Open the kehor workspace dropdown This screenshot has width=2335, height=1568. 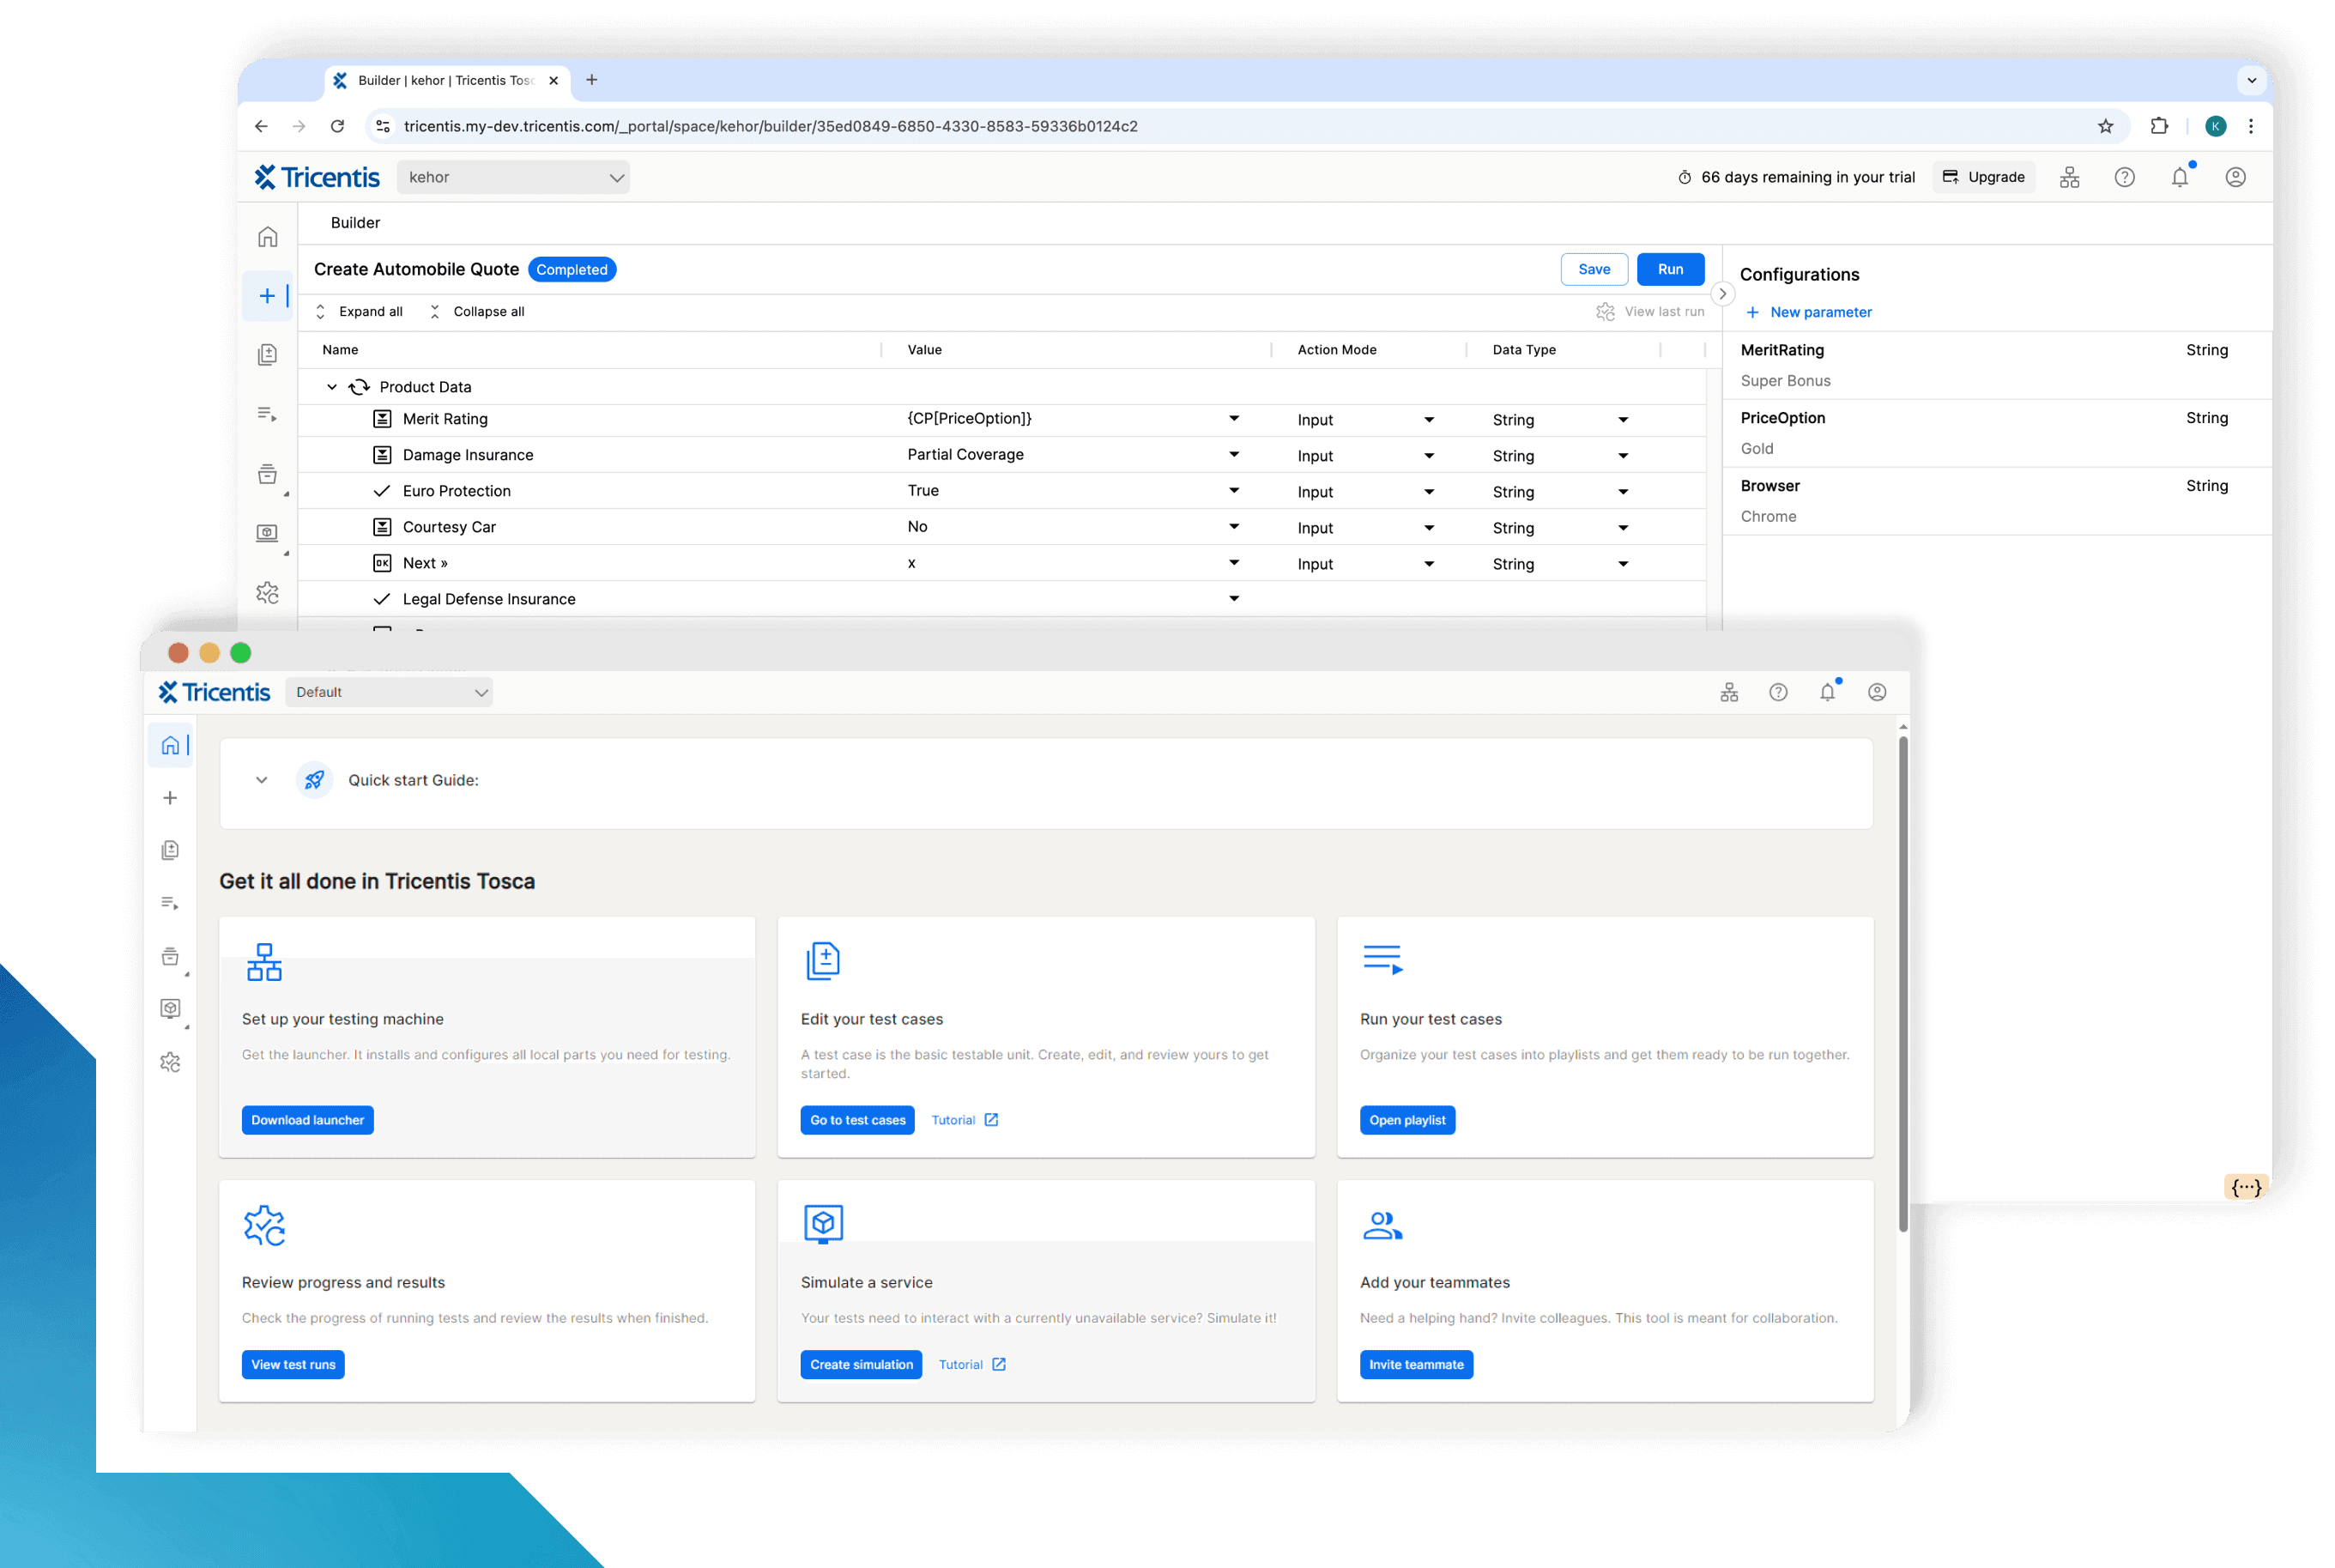pos(513,178)
